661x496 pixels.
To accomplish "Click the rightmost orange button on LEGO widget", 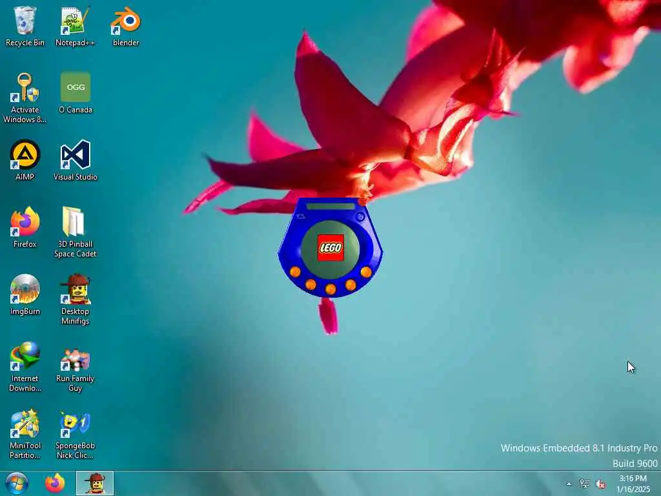I will [x=366, y=272].
